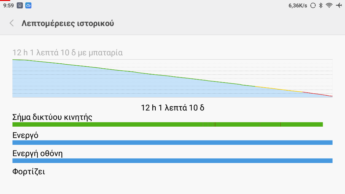The image size is (345, 194).
Task: Tap the 6,36K/s network speed indicator
Action: coord(298,5)
